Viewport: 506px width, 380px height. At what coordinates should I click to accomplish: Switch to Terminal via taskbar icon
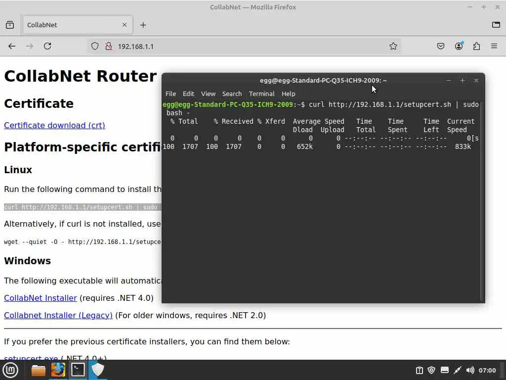tap(78, 370)
